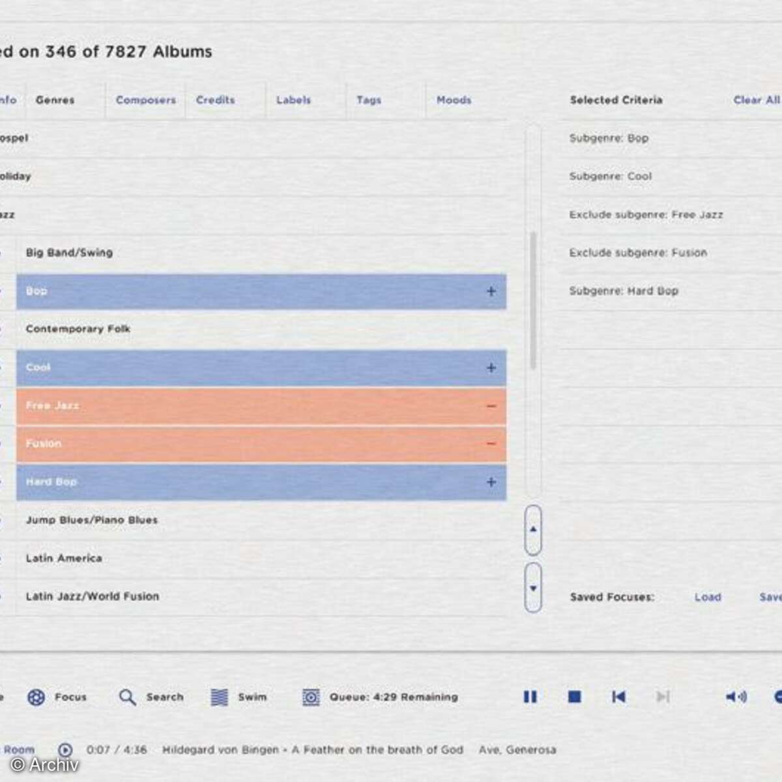Skip to the previous track
The height and width of the screenshot is (782, 782).
(618, 697)
